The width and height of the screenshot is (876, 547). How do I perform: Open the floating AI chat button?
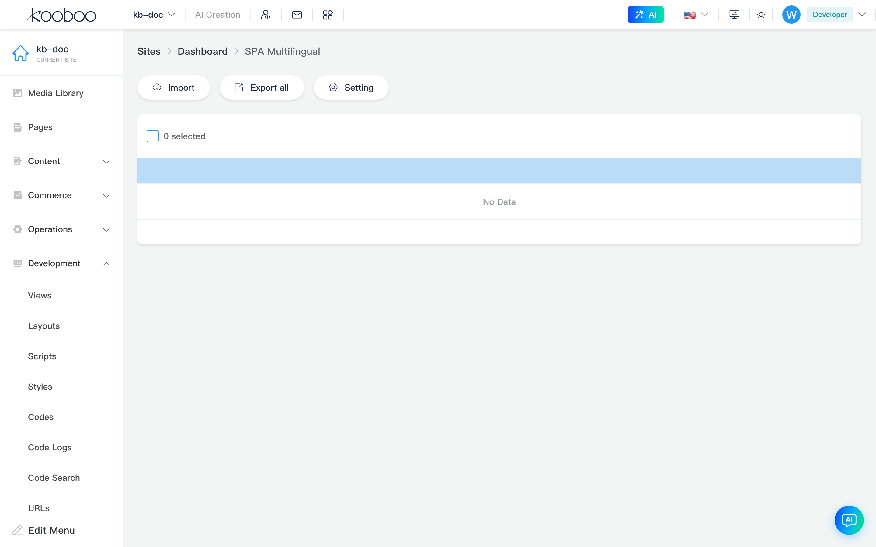[x=849, y=520]
